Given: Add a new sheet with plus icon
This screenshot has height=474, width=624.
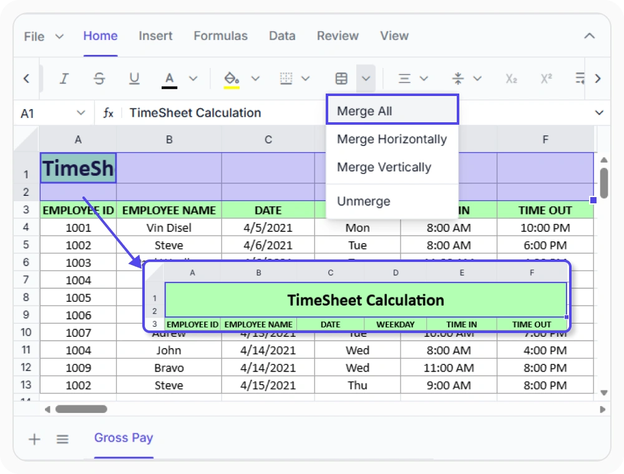Looking at the screenshot, I should [34, 439].
